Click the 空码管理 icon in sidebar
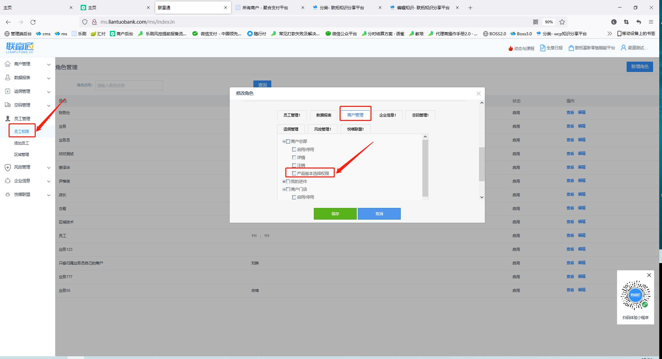Screen dimensions: 662x359 point(8,105)
